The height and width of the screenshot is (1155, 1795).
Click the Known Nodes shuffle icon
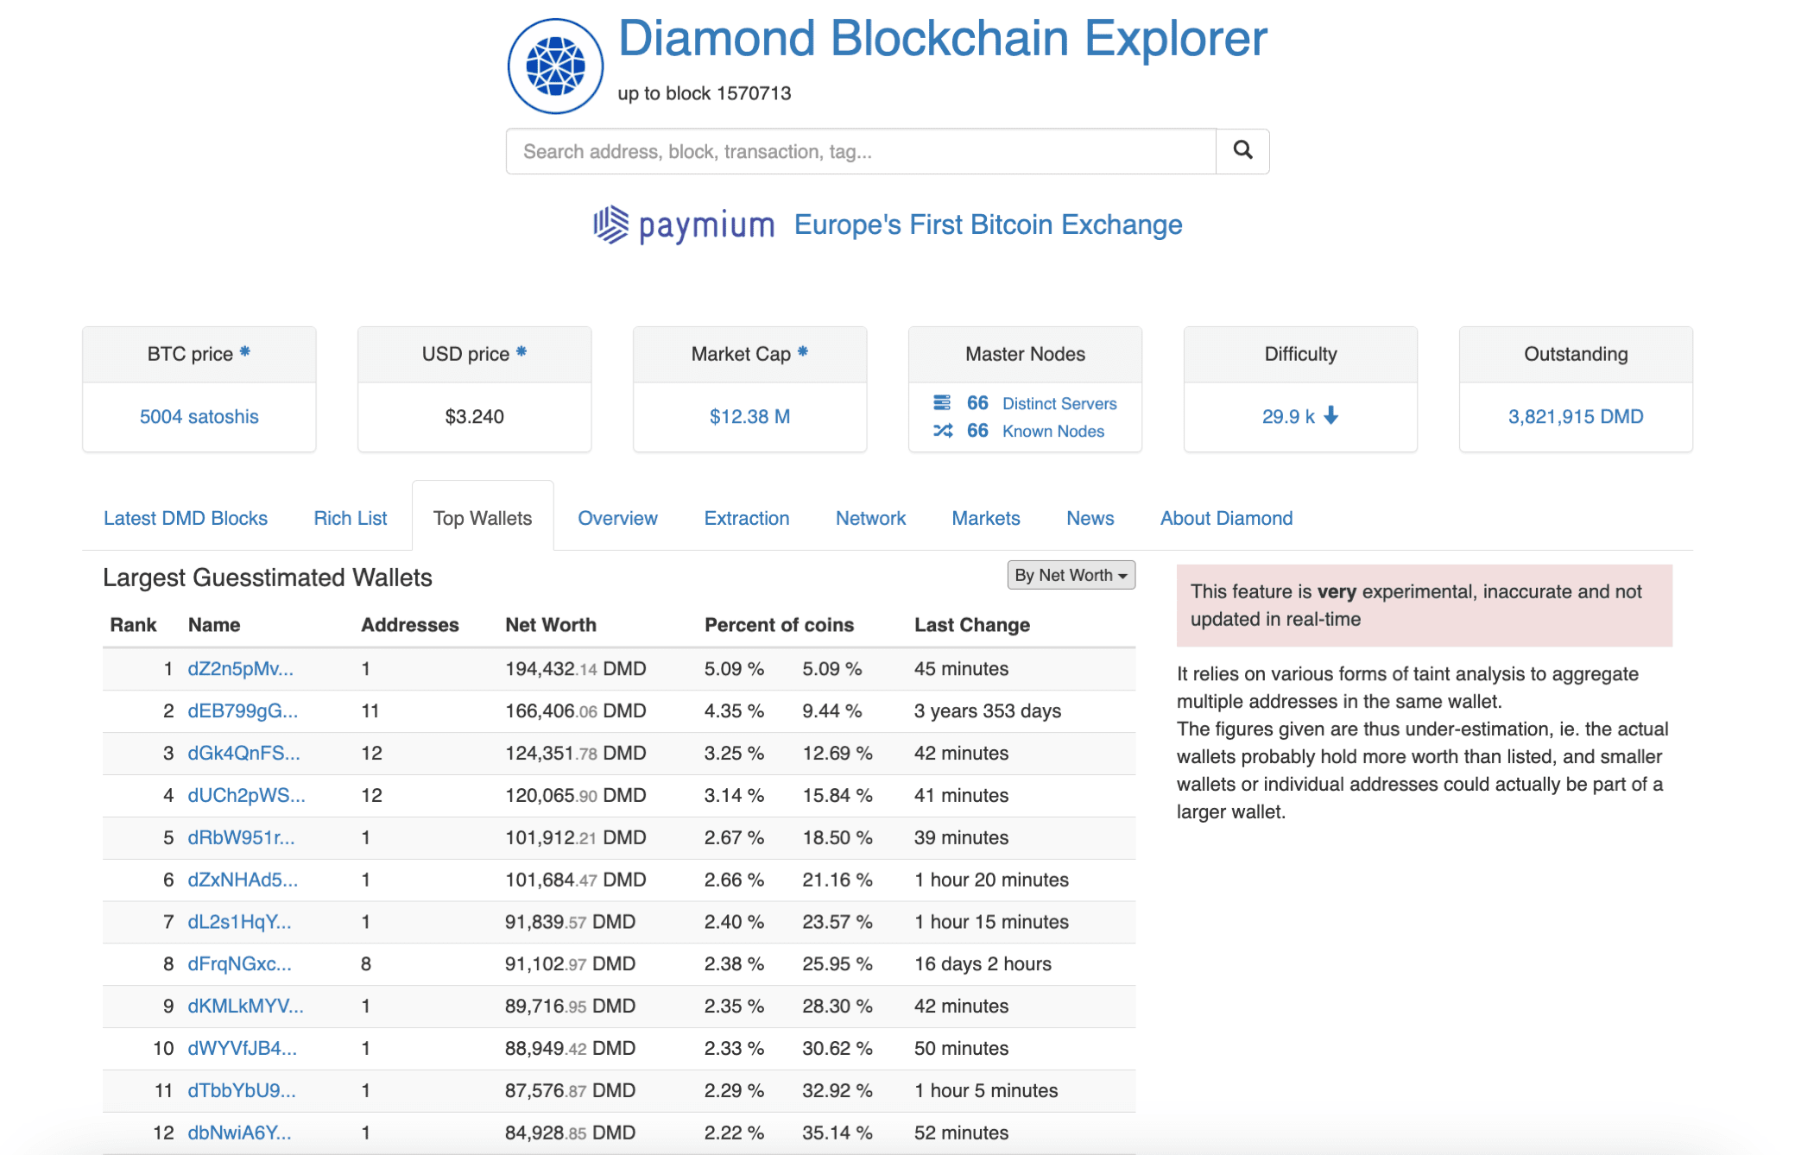click(x=942, y=431)
